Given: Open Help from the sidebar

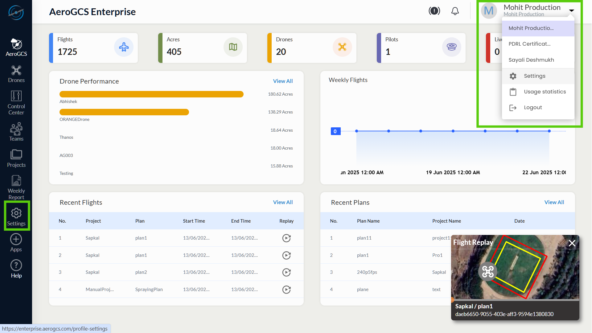Looking at the screenshot, I should [x=16, y=269].
